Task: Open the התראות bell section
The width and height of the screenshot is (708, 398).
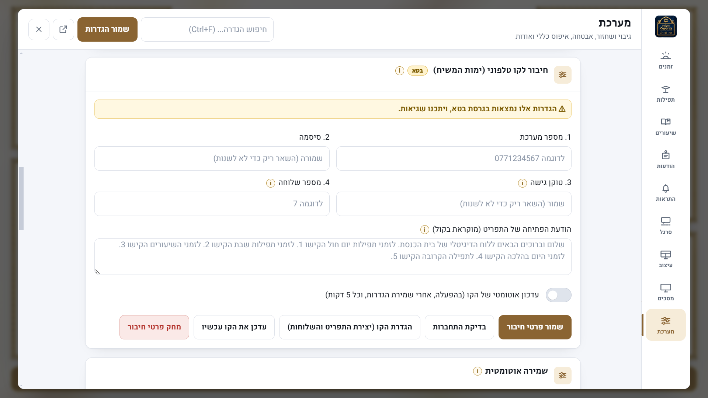Action: point(666,193)
